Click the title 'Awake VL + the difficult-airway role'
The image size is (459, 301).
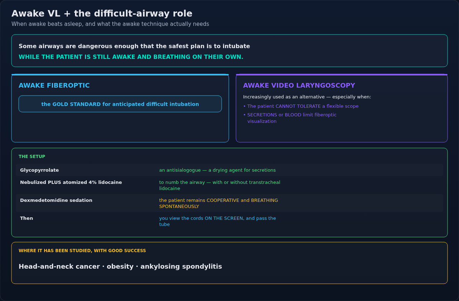click(102, 14)
